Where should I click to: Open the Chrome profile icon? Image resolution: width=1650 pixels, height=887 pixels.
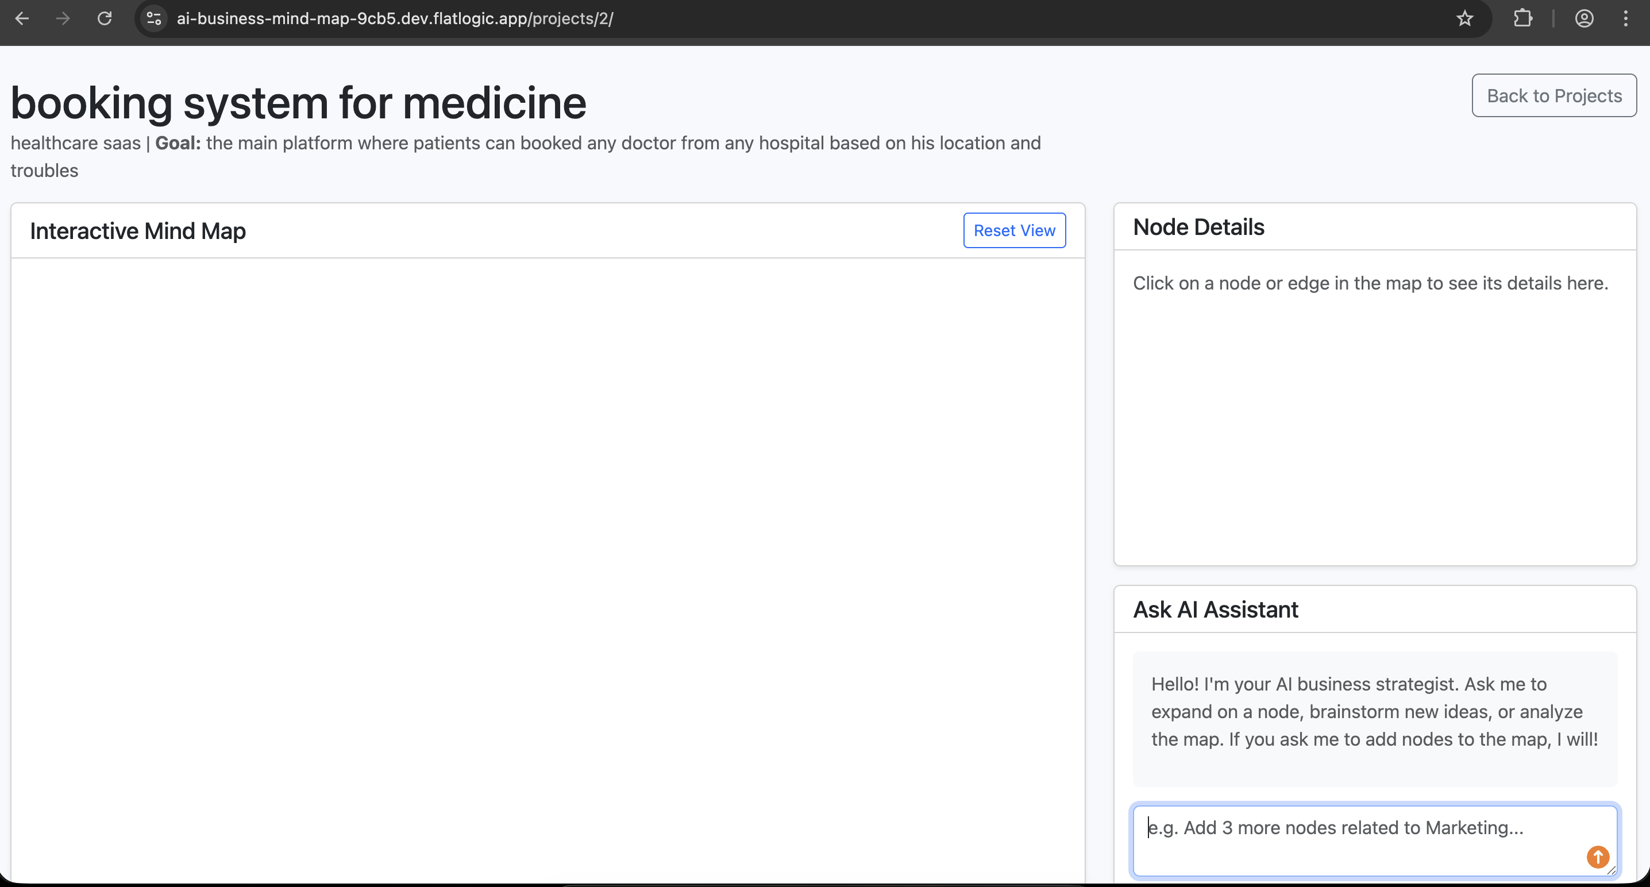(x=1584, y=18)
